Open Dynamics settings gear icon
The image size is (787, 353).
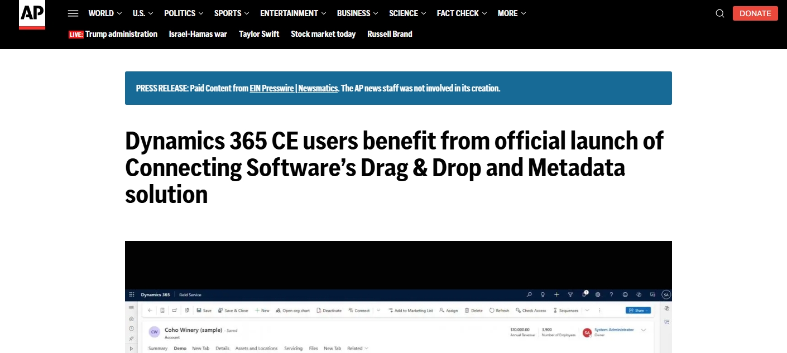point(598,294)
